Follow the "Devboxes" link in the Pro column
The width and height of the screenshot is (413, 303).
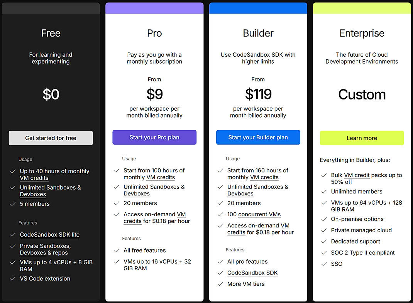[x=137, y=194]
